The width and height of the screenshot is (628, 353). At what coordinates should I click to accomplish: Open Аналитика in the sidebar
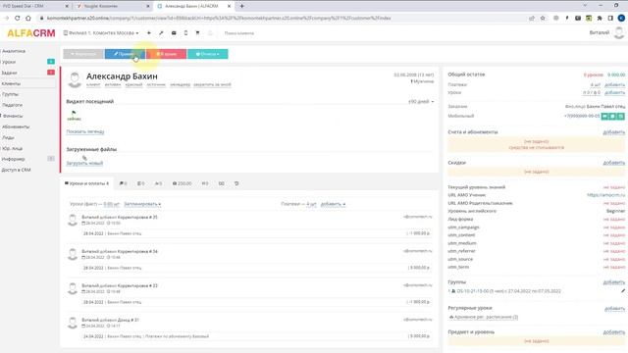click(x=14, y=51)
